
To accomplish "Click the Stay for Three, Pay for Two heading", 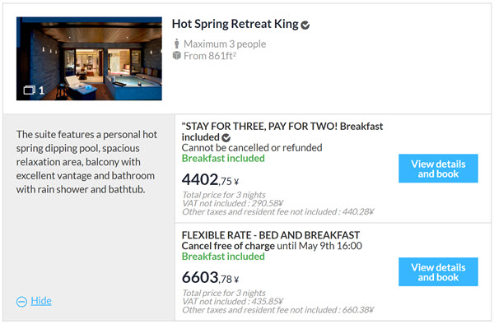I will pos(282,132).
